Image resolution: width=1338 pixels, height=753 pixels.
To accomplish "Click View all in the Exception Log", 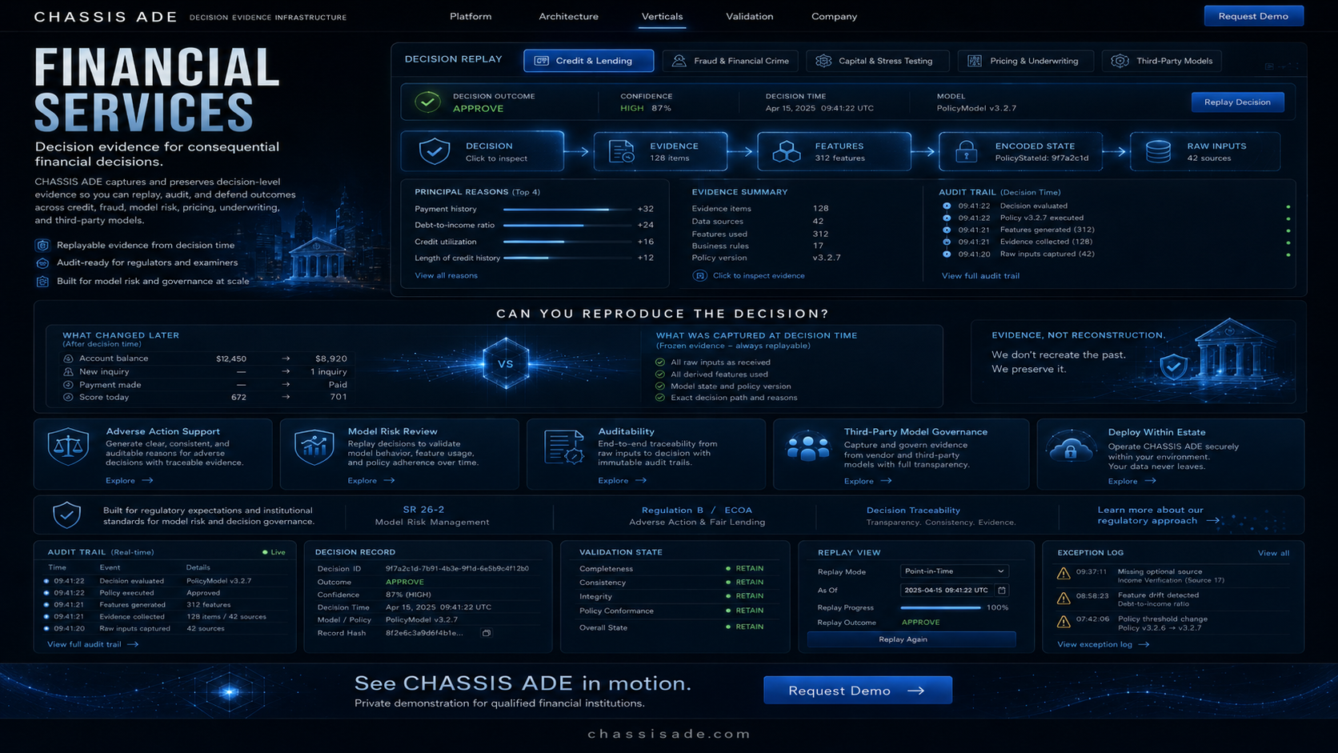I will 1273,553.
